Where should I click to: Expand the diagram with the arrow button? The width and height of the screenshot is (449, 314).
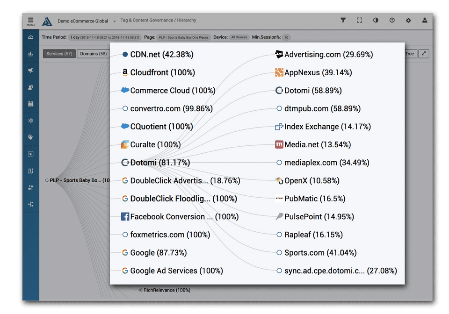point(423,54)
